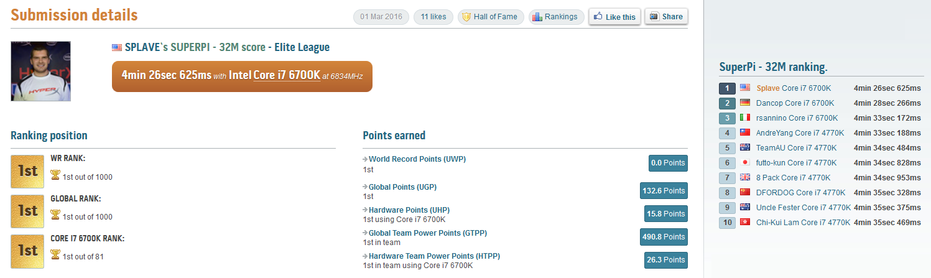
Task: Open the Splave Core i7 6700K ranking entry
Action: tap(794, 88)
